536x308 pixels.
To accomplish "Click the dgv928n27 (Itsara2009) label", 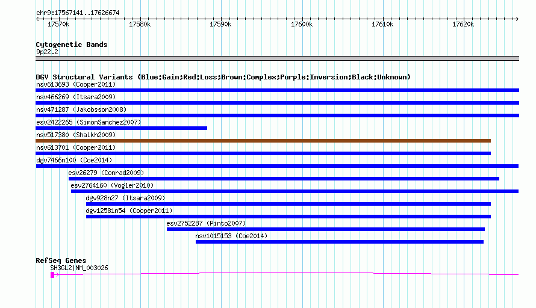I will [x=125, y=198].
